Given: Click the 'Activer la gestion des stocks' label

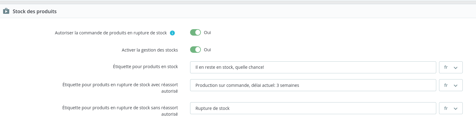Looking at the screenshot, I should 150,50.
